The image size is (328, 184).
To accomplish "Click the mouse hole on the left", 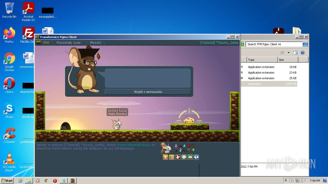I will point(65,126).
